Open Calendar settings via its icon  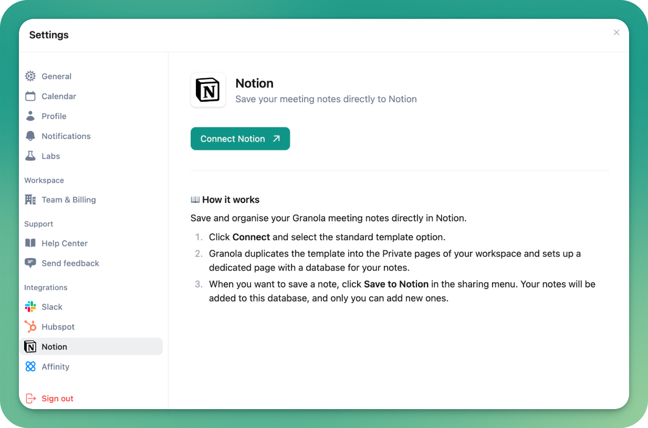(x=30, y=96)
